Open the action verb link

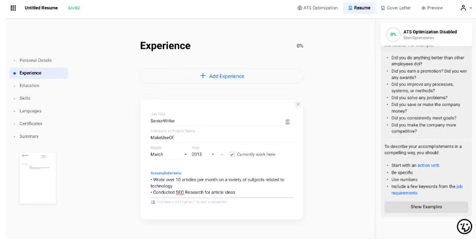(x=428, y=166)
